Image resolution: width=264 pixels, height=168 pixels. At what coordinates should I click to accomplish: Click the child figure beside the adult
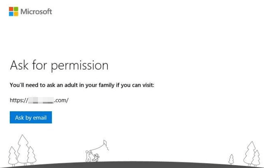tap(95, 157)
